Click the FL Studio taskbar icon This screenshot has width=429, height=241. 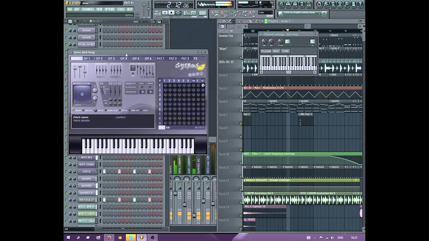pos(142,238)
